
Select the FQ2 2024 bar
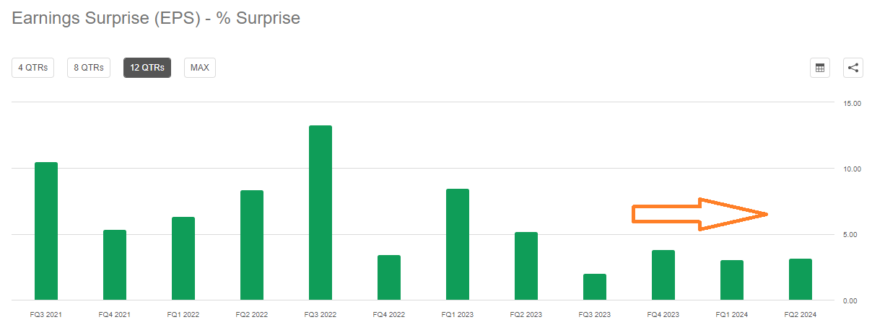click(801, 279)
